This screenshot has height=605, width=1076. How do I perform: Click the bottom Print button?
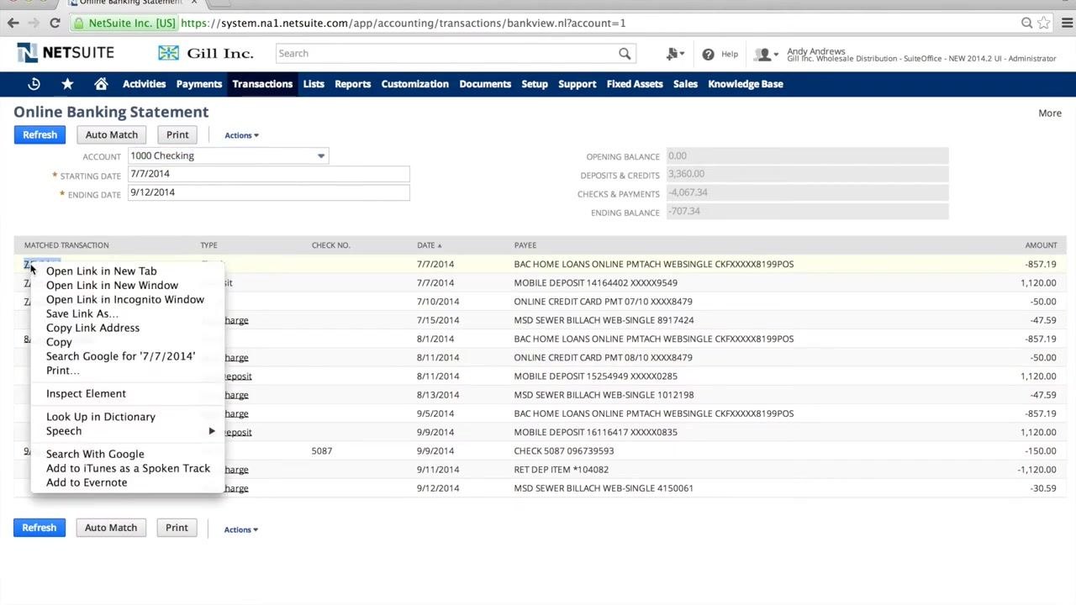tap(177, 528)
